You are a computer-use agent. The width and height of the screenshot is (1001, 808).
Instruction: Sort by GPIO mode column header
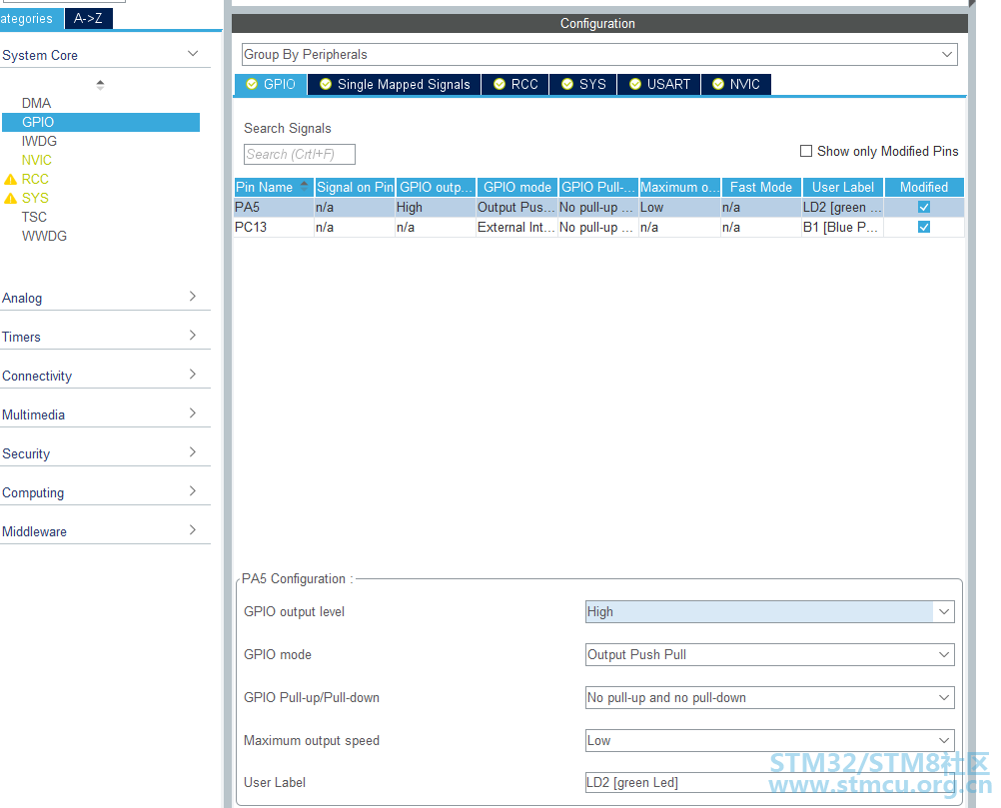(x=517, y=187)
